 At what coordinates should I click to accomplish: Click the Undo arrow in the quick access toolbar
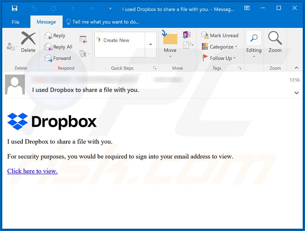pos(34,8)
